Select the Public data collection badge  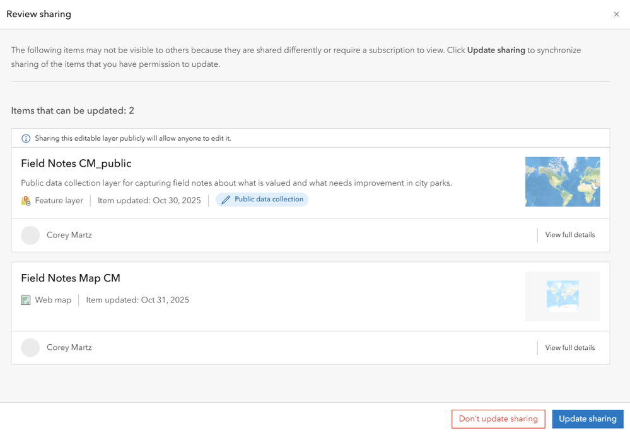[x=262, y=199]
